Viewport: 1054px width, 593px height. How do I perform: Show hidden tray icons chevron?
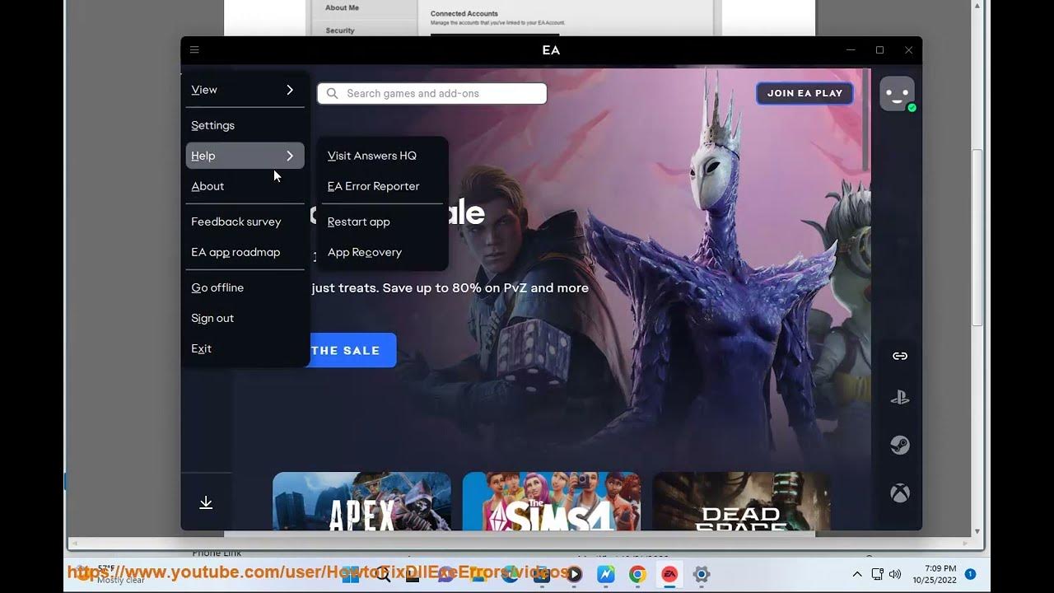pyautogui.click(x=857, y=574)
